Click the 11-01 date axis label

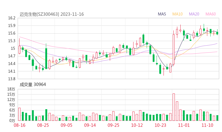[x=184, y=125]
